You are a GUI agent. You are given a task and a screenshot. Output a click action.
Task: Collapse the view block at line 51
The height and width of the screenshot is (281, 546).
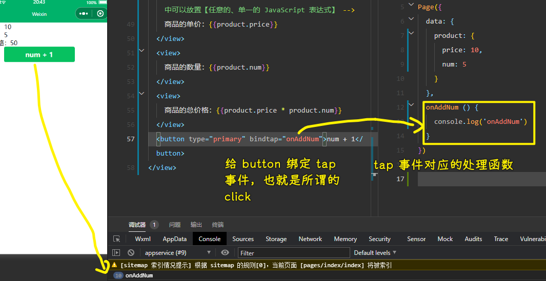click(x=141, y=51)
